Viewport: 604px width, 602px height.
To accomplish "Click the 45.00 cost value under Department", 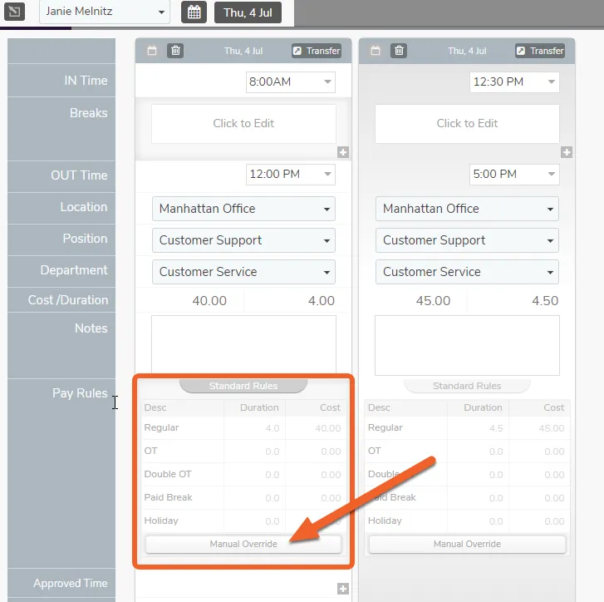I will [x=433, y=301].
